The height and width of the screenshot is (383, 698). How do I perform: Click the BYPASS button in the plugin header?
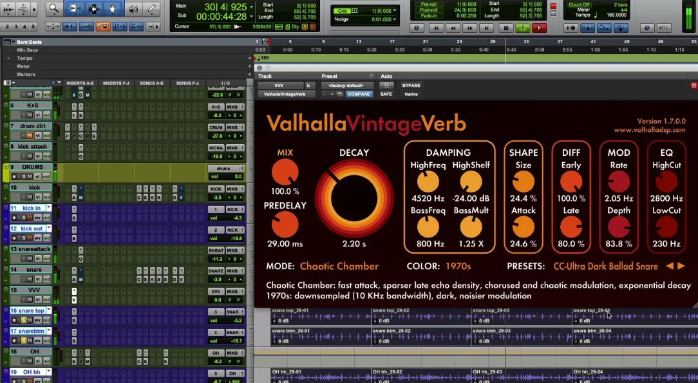(411, 86)
